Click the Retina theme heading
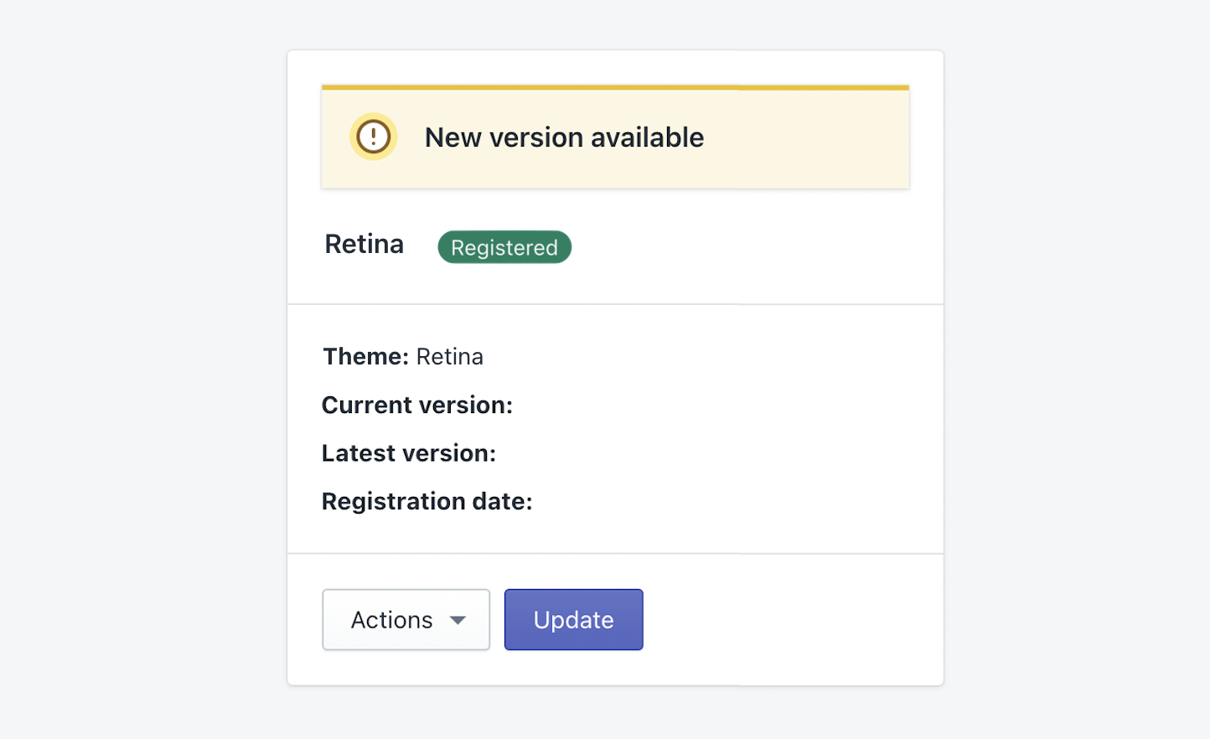1210x739 pixels. point(365,244)
